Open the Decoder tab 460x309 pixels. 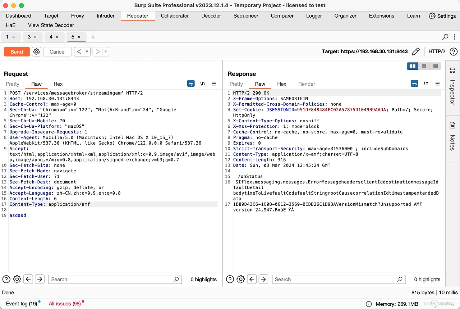pyautogui.click(x=211, y=16)
